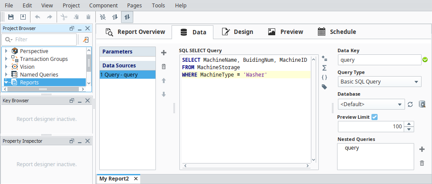Image resolution: width=432 pixels, height=184 pixels.
Task: Add a new data source with plus icon
Action: pos(164,53)
